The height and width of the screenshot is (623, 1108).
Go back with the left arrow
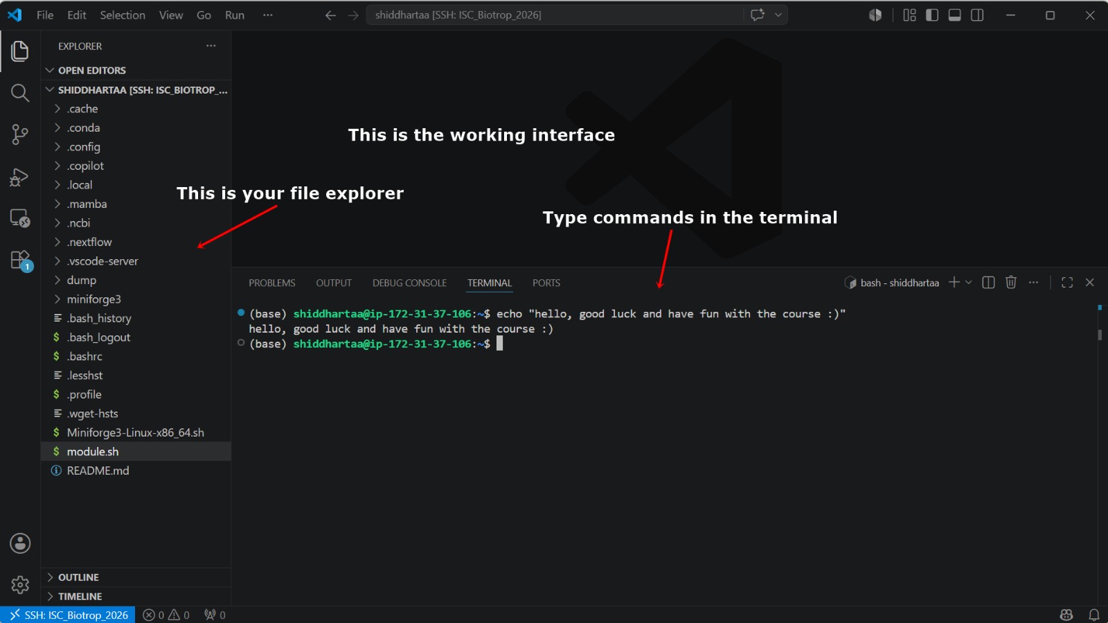[x=330, y=15]
